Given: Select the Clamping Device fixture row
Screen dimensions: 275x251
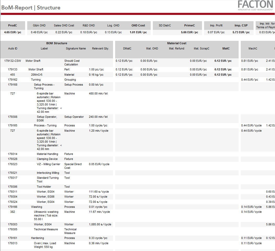Looking at the screenshot, I should click(47, 159).
